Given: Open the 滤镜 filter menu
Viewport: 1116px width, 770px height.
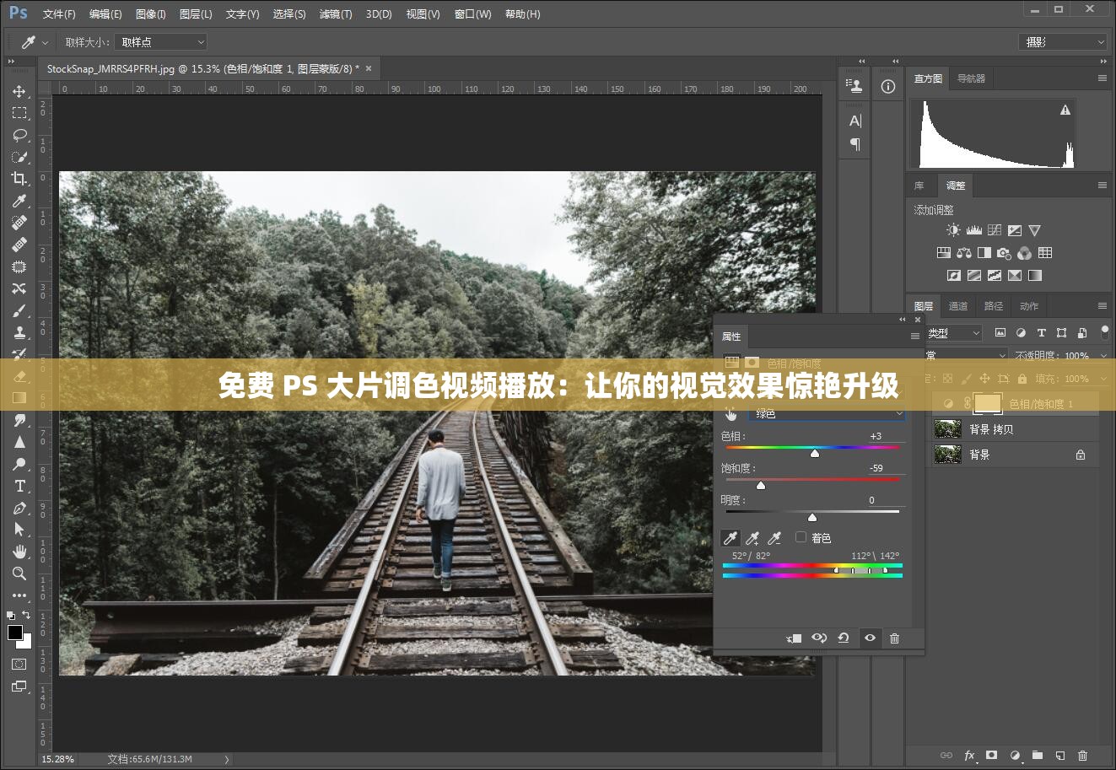Looking at the screenshot, I should (336, 13).
